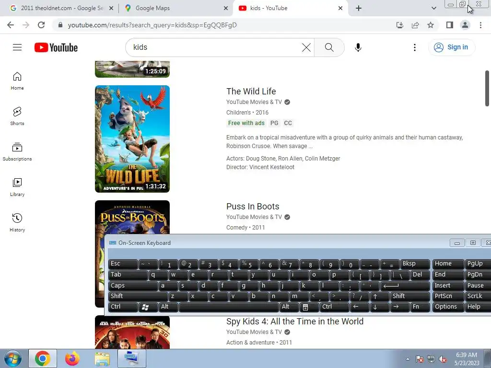Click the address bar URL
Image resolution: width=491 pixels, height=368 pixels.
(x=152, y=25)
